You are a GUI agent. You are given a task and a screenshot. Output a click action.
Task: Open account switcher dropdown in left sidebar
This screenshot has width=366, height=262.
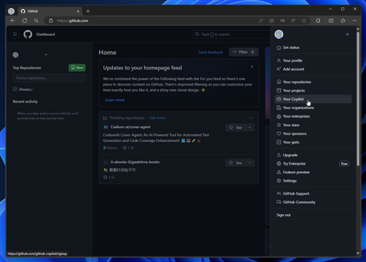point(46,55)
